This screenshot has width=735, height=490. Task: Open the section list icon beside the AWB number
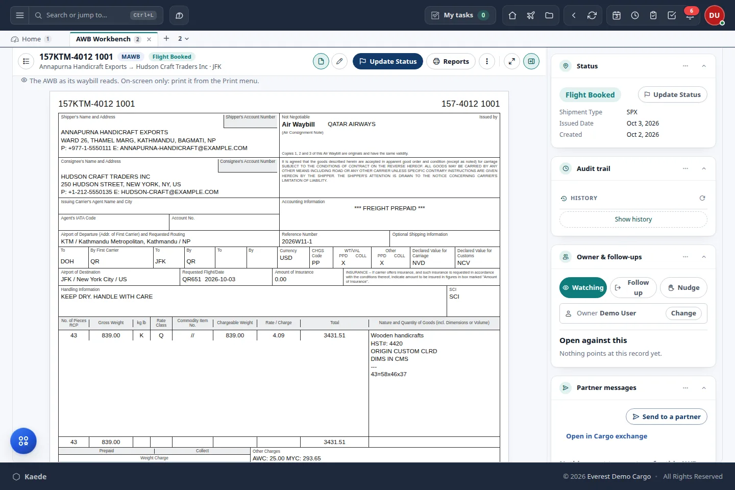point(26,61)
